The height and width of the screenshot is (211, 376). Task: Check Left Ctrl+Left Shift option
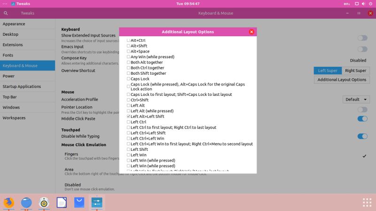128,133
